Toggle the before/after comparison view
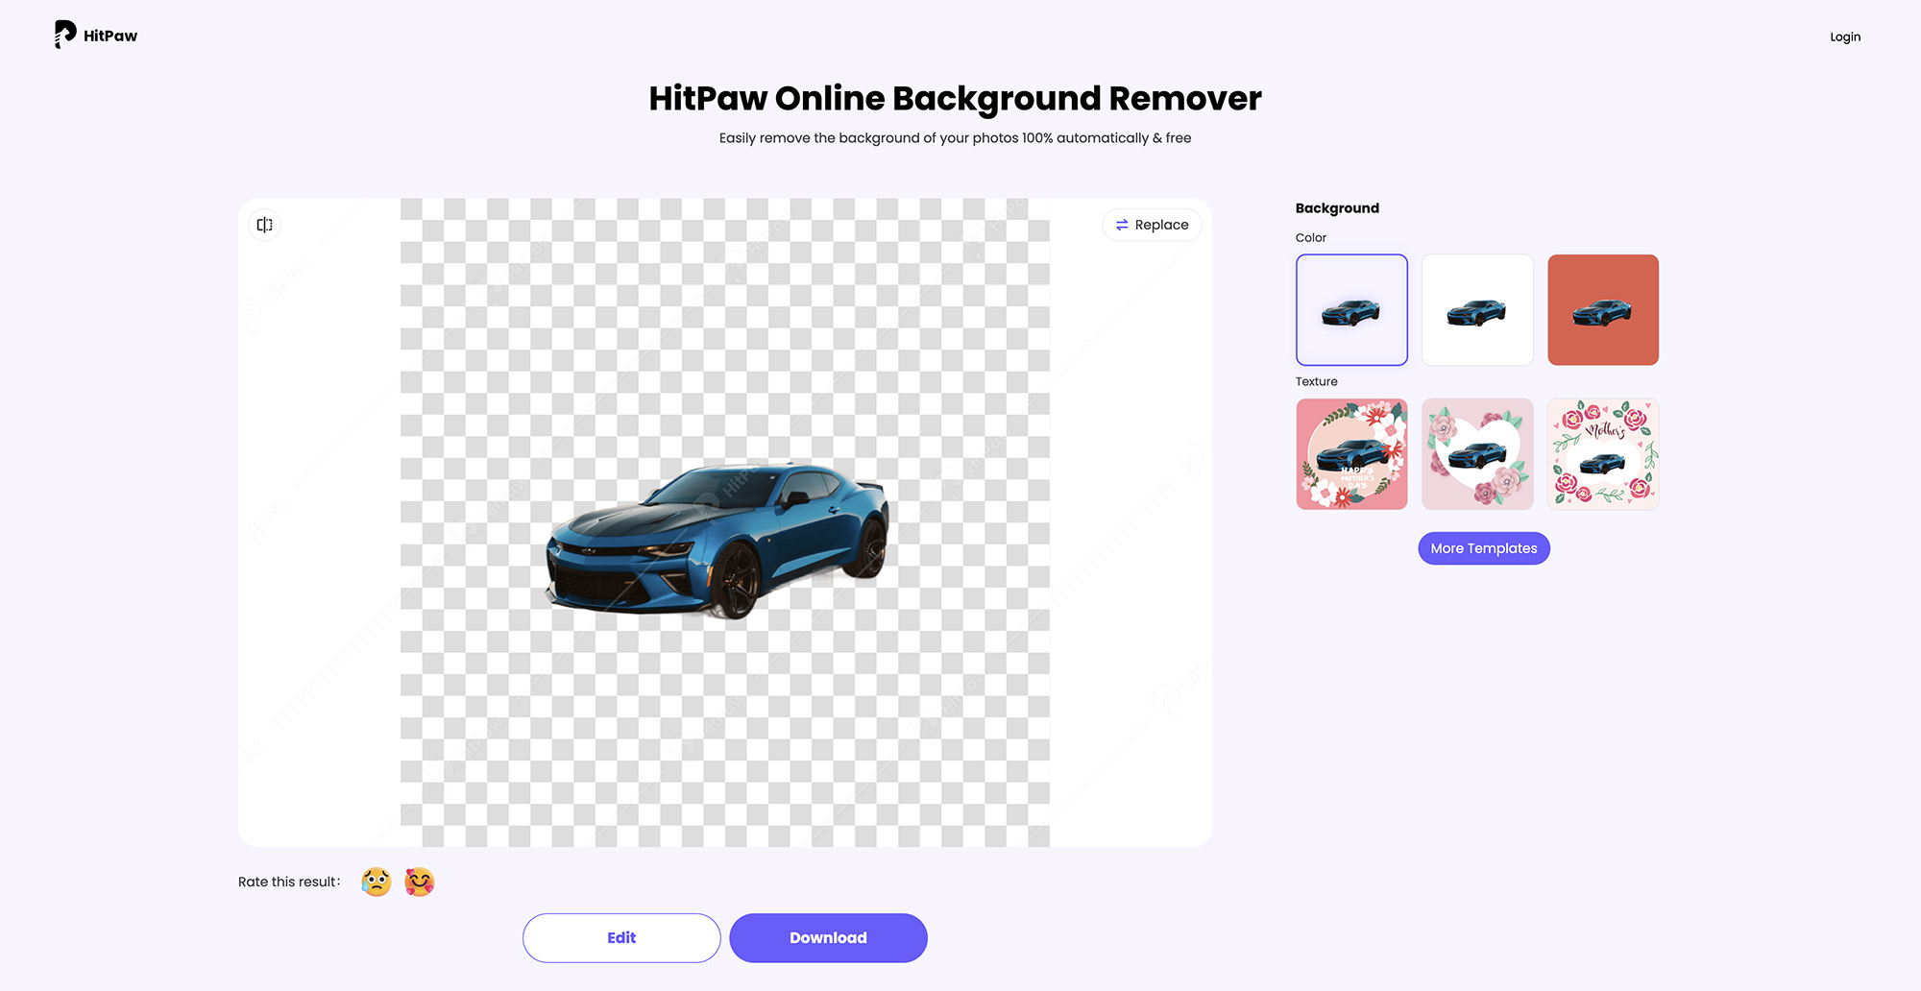This screenshot has height=991, width=1921. point(264,224)
